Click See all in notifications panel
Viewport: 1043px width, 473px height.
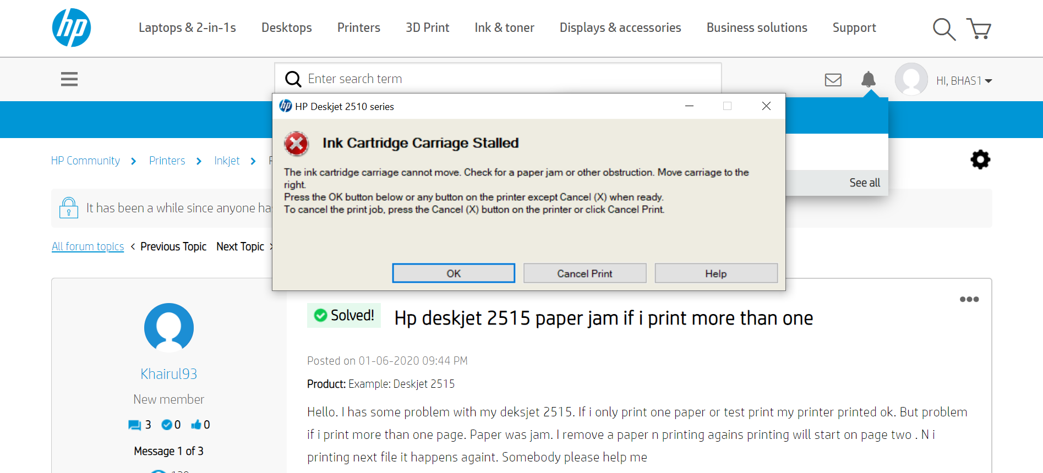(864, 183)
